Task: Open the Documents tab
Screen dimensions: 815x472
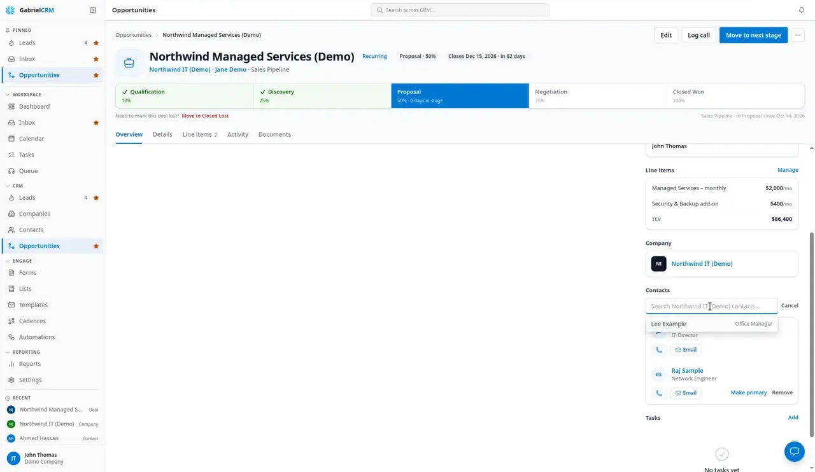Action: pyautogui.click(x=274, y=135)
